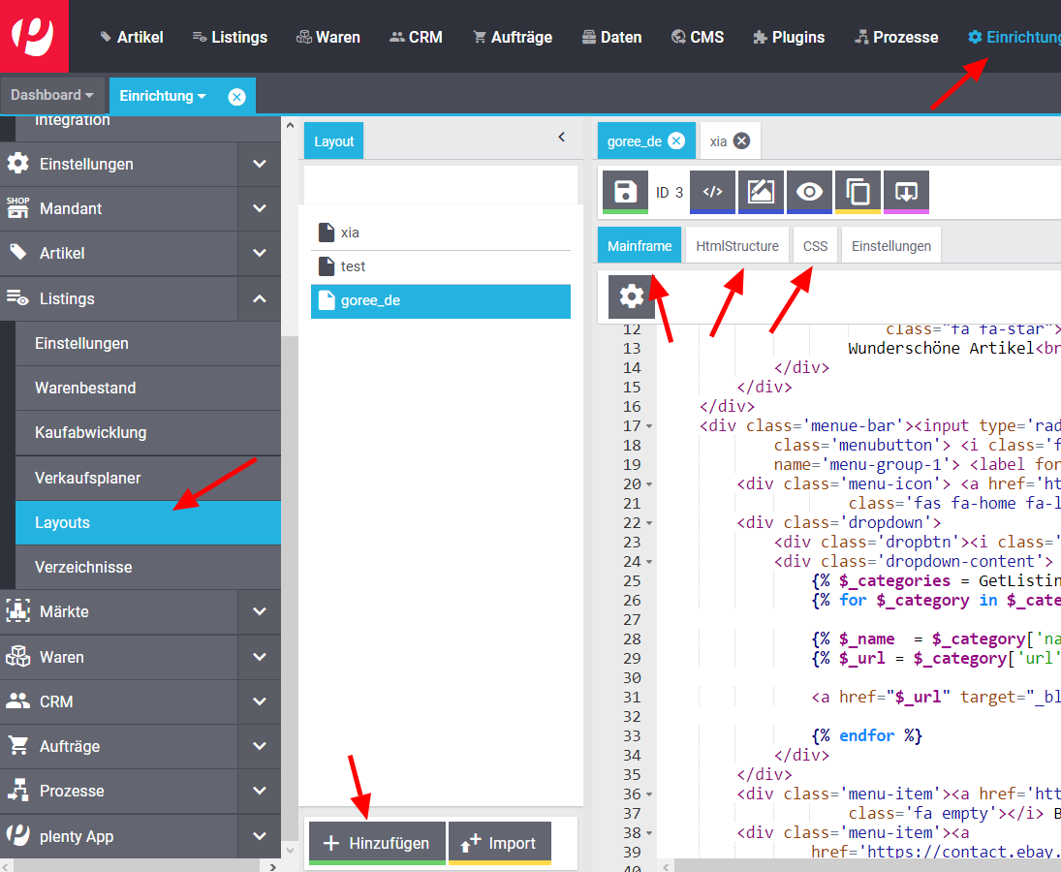The image size is (1061, 872).
Task: Switch to the HtmlStructure tab
Action: [x=736, y=246]
